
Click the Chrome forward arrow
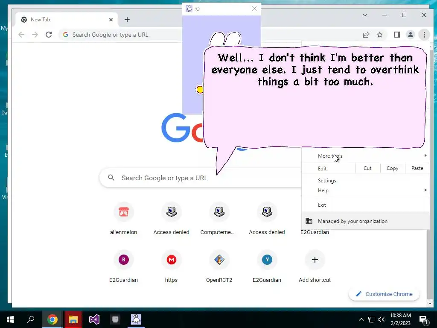click(35, 35)
